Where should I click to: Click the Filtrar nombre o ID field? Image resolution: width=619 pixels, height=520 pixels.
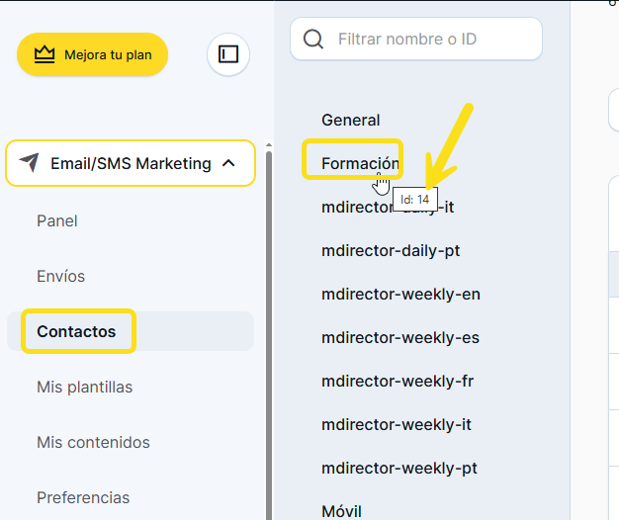click(430, 40)
